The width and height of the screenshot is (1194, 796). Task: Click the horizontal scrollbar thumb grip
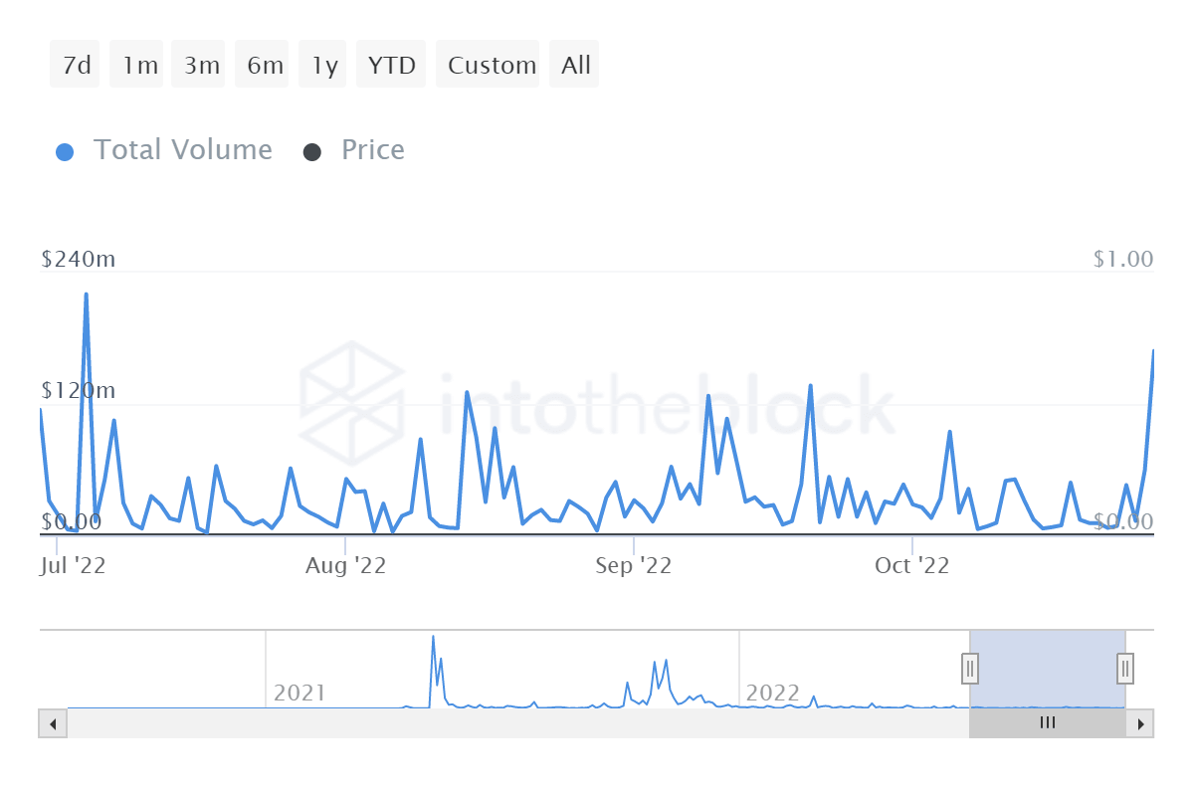click(1047, 723)
